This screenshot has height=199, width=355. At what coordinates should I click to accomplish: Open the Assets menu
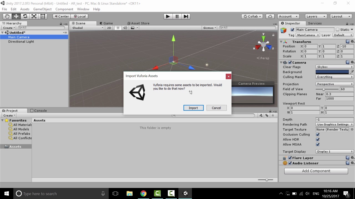[x=25, y=9]
